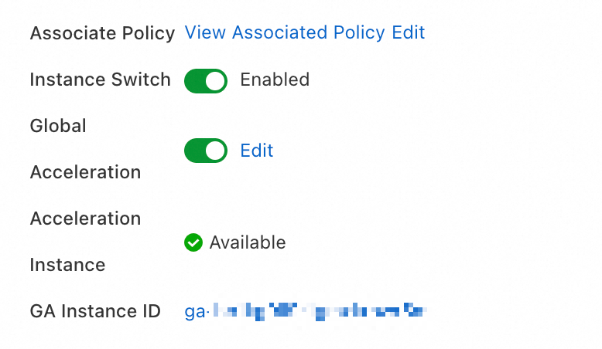Click the white knob on Instance Switch toggle
The width and height of the screenshot is (602, 349).
coord(215,80)
